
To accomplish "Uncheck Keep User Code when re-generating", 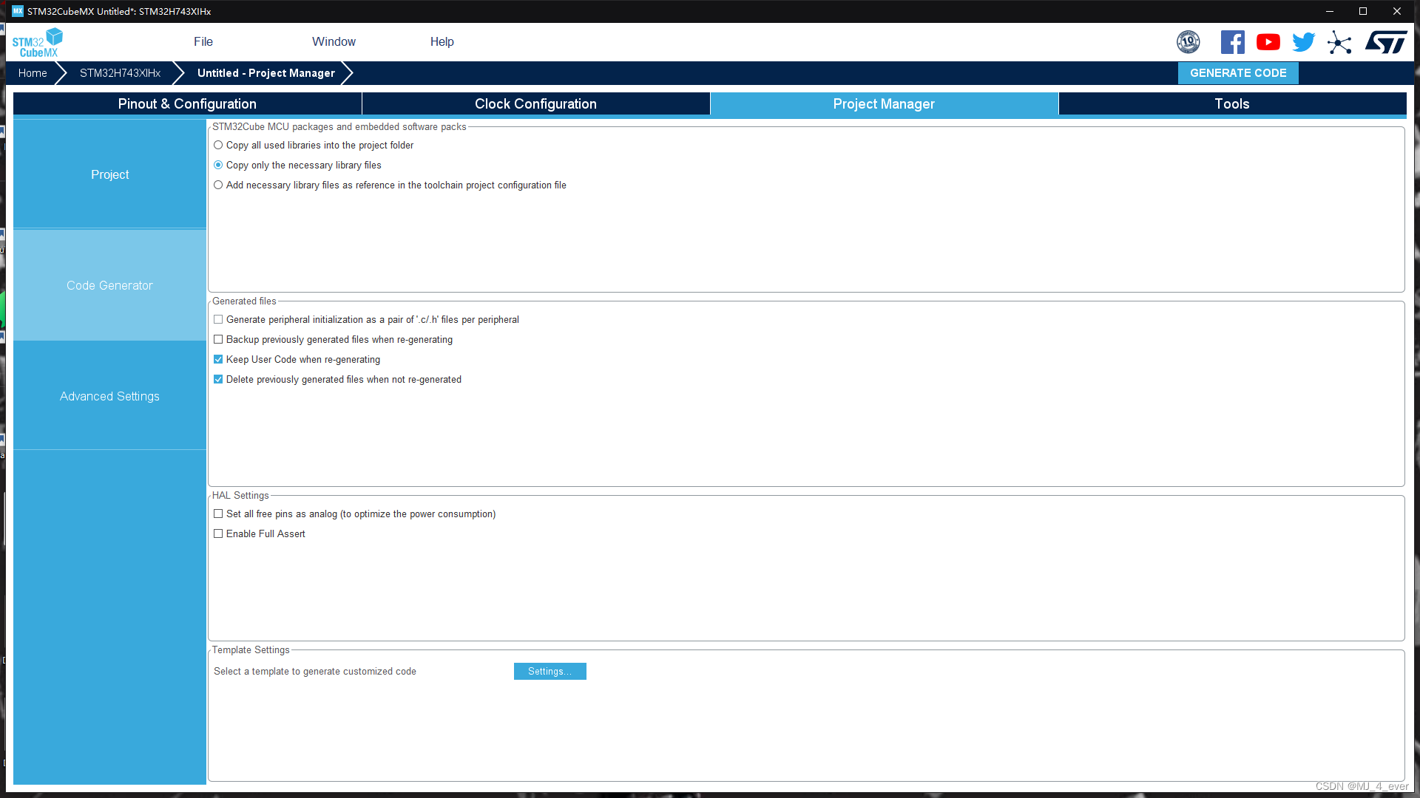I will (x=218, y=360).
